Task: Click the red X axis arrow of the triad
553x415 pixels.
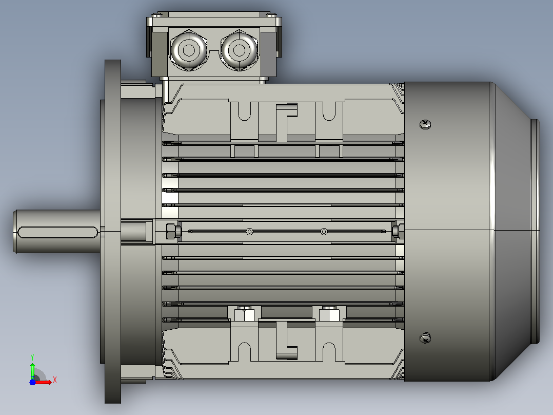Action: click(x=44, y=382)
